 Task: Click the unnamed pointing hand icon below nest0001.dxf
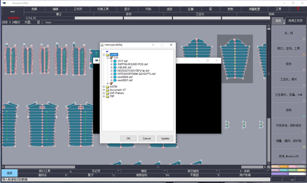tap(111, 84)
